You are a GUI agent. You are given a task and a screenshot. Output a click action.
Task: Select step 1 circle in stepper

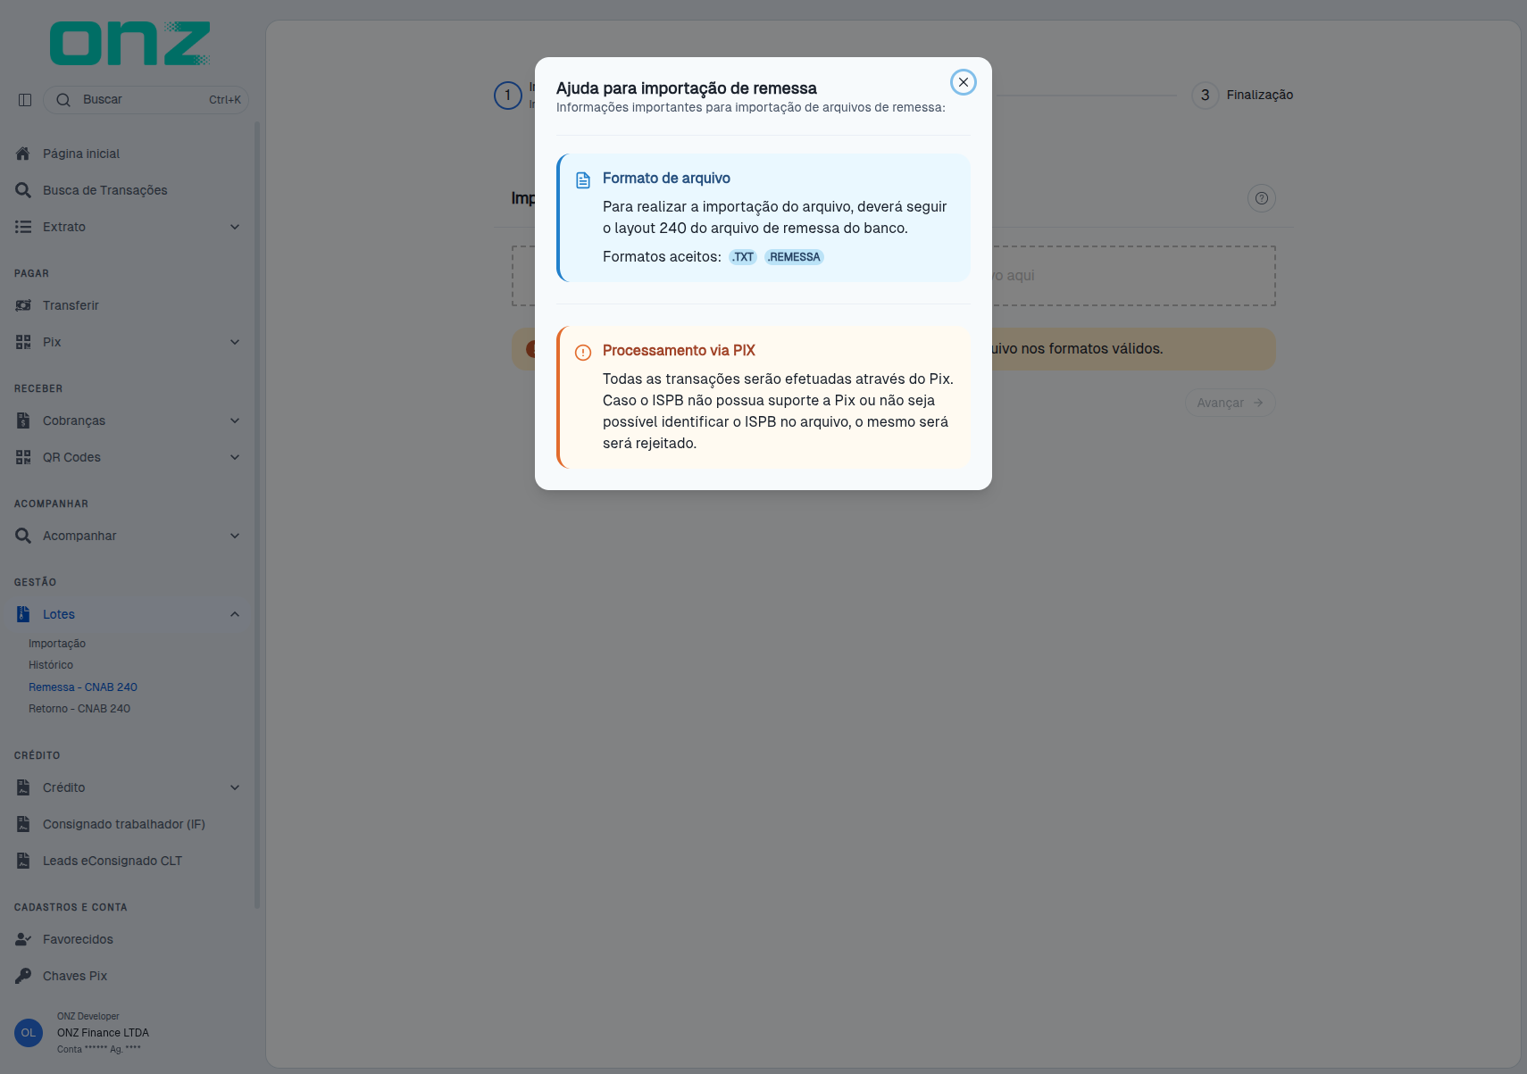pos(508,96)
